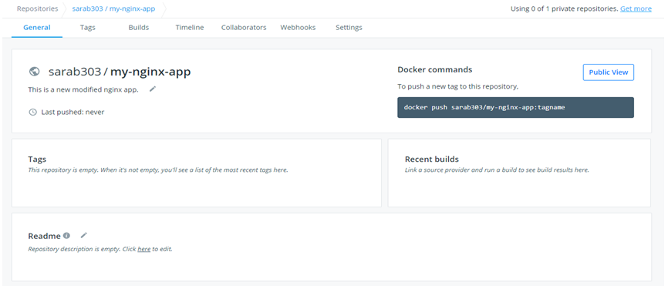
Task: Click the 'This repository is empty' message
Action: coord(158,170)
